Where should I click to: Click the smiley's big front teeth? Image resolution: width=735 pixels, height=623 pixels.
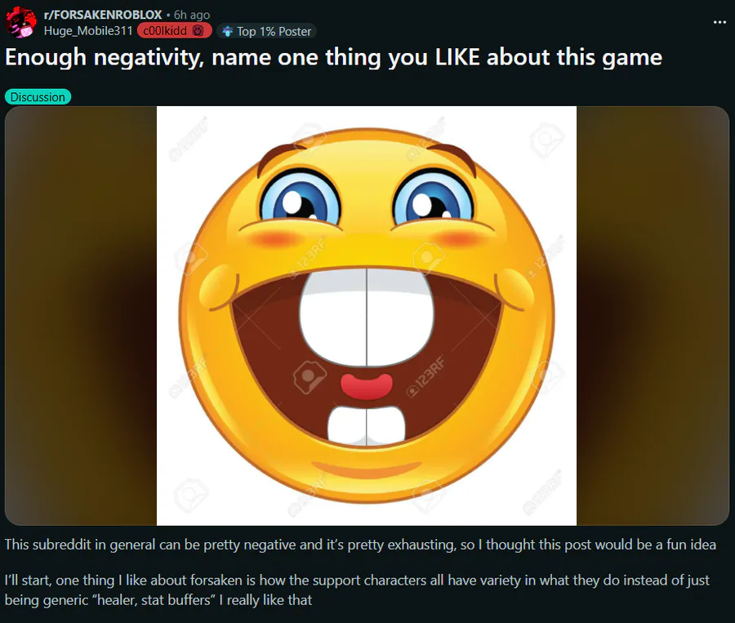pos(367,318)
